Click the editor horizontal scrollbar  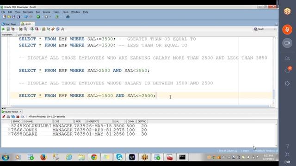[x=141, y=106]
